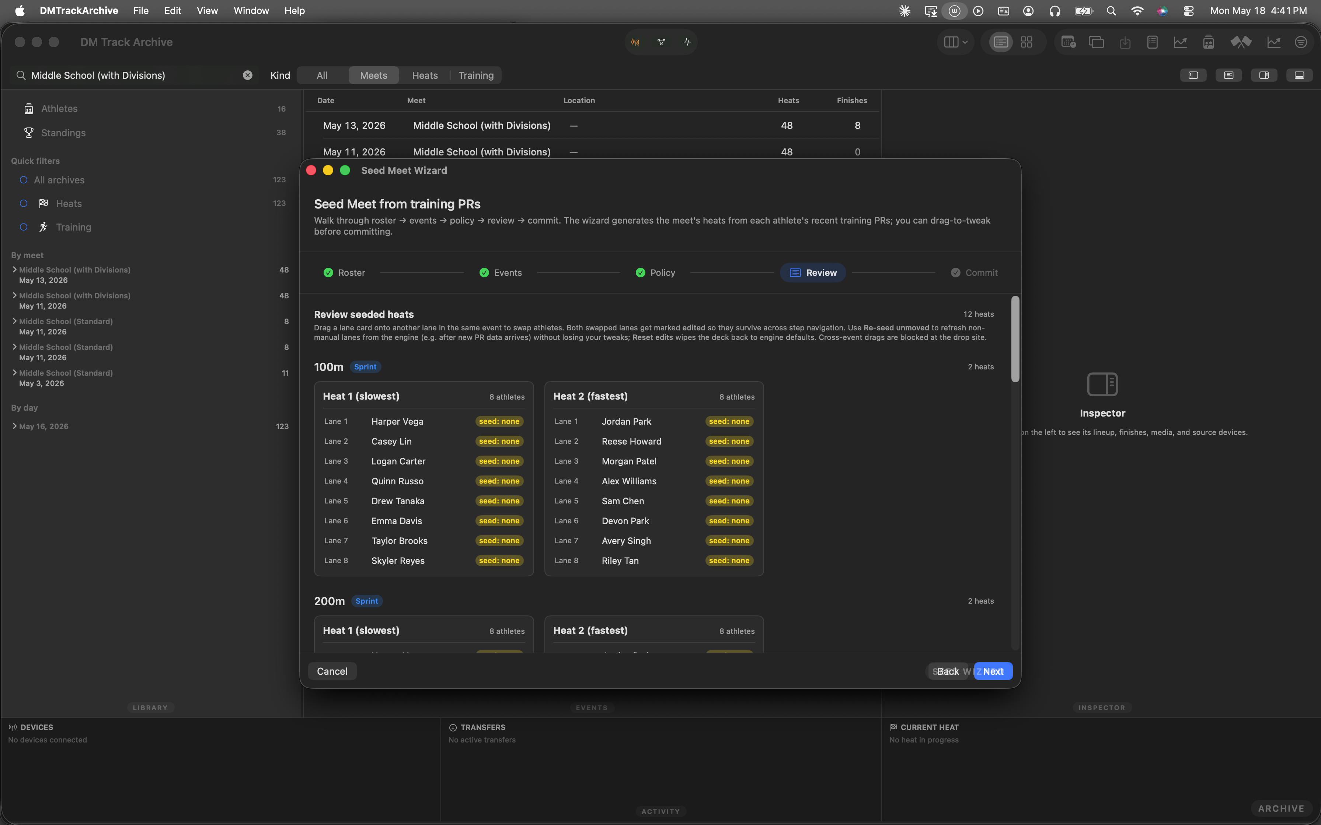Open the column layout dropdown
Image resolution: width=1321 pixels, height=825 pixels.
click(x=956, y=42)
